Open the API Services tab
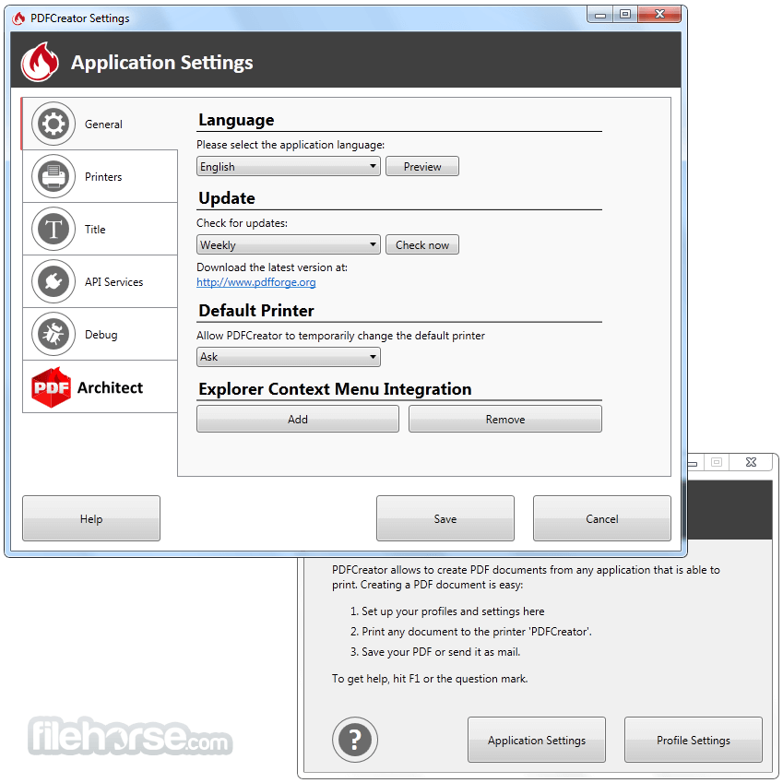This screenshot has height=783, width=783. click(x=100, y=281)
